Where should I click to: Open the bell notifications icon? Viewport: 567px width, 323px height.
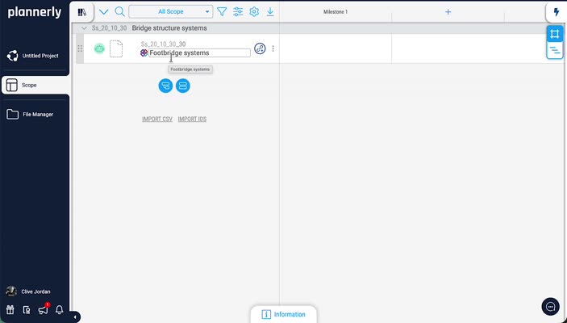[60, 310]
